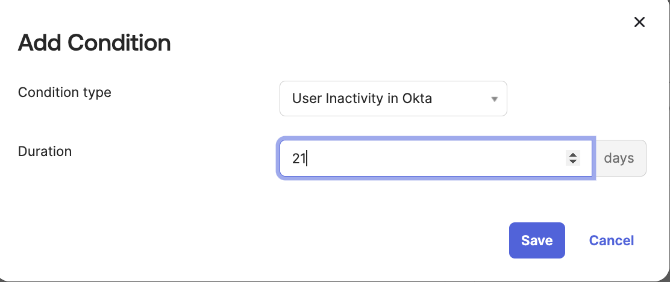Decrease Duration with the down stepper arrow

[572, 162]
